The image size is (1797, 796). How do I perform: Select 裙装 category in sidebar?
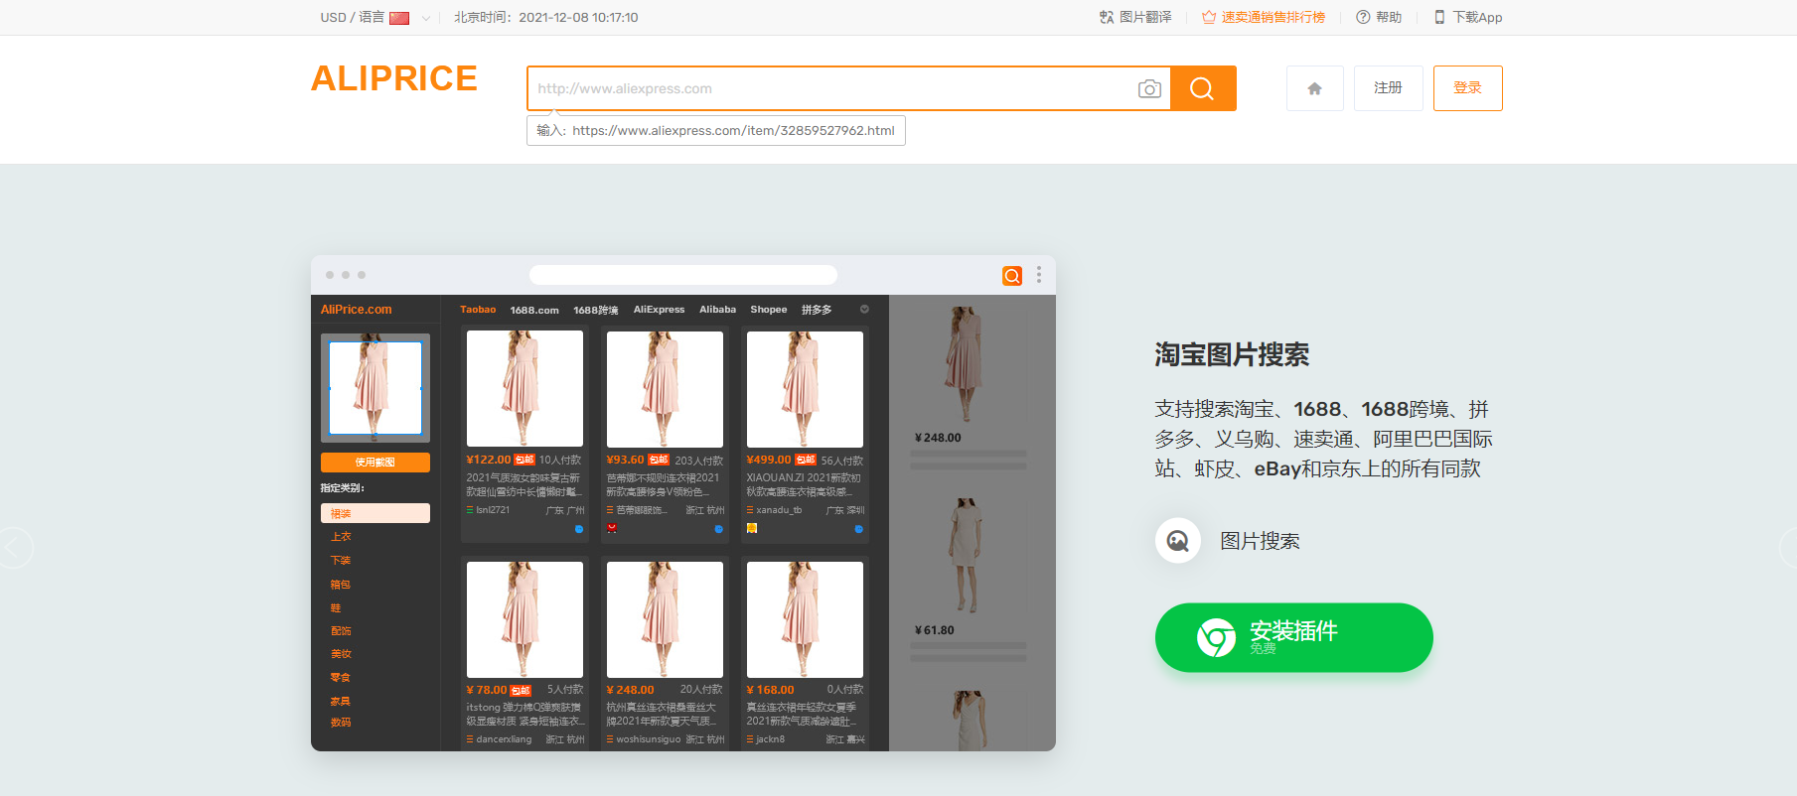pyautogui.click(x=375, y=513)
